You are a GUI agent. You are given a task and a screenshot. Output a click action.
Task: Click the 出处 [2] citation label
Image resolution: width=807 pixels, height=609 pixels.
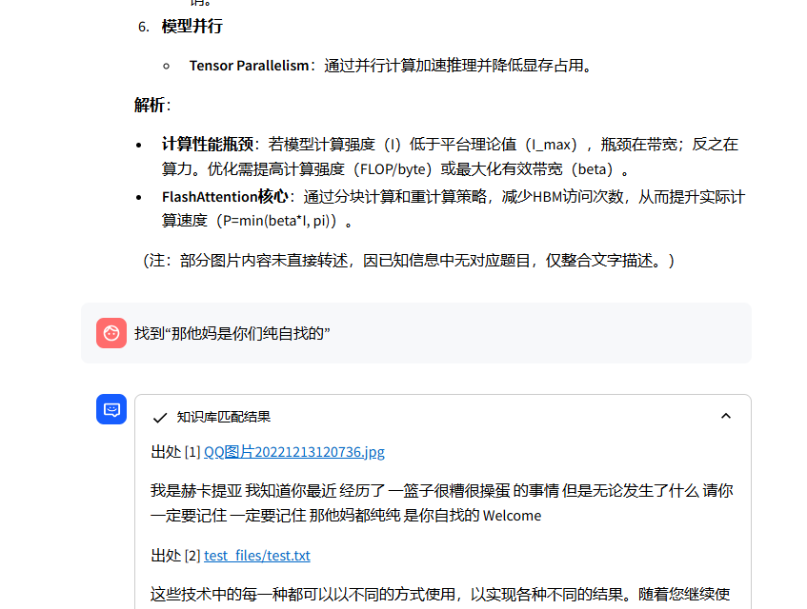(x=175, y=556)
